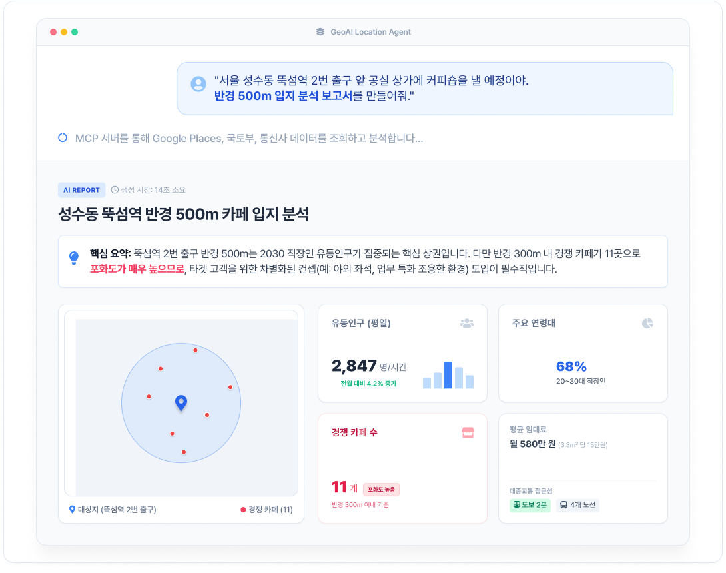Click the 주요 연령대 card heading

[534, 323]
